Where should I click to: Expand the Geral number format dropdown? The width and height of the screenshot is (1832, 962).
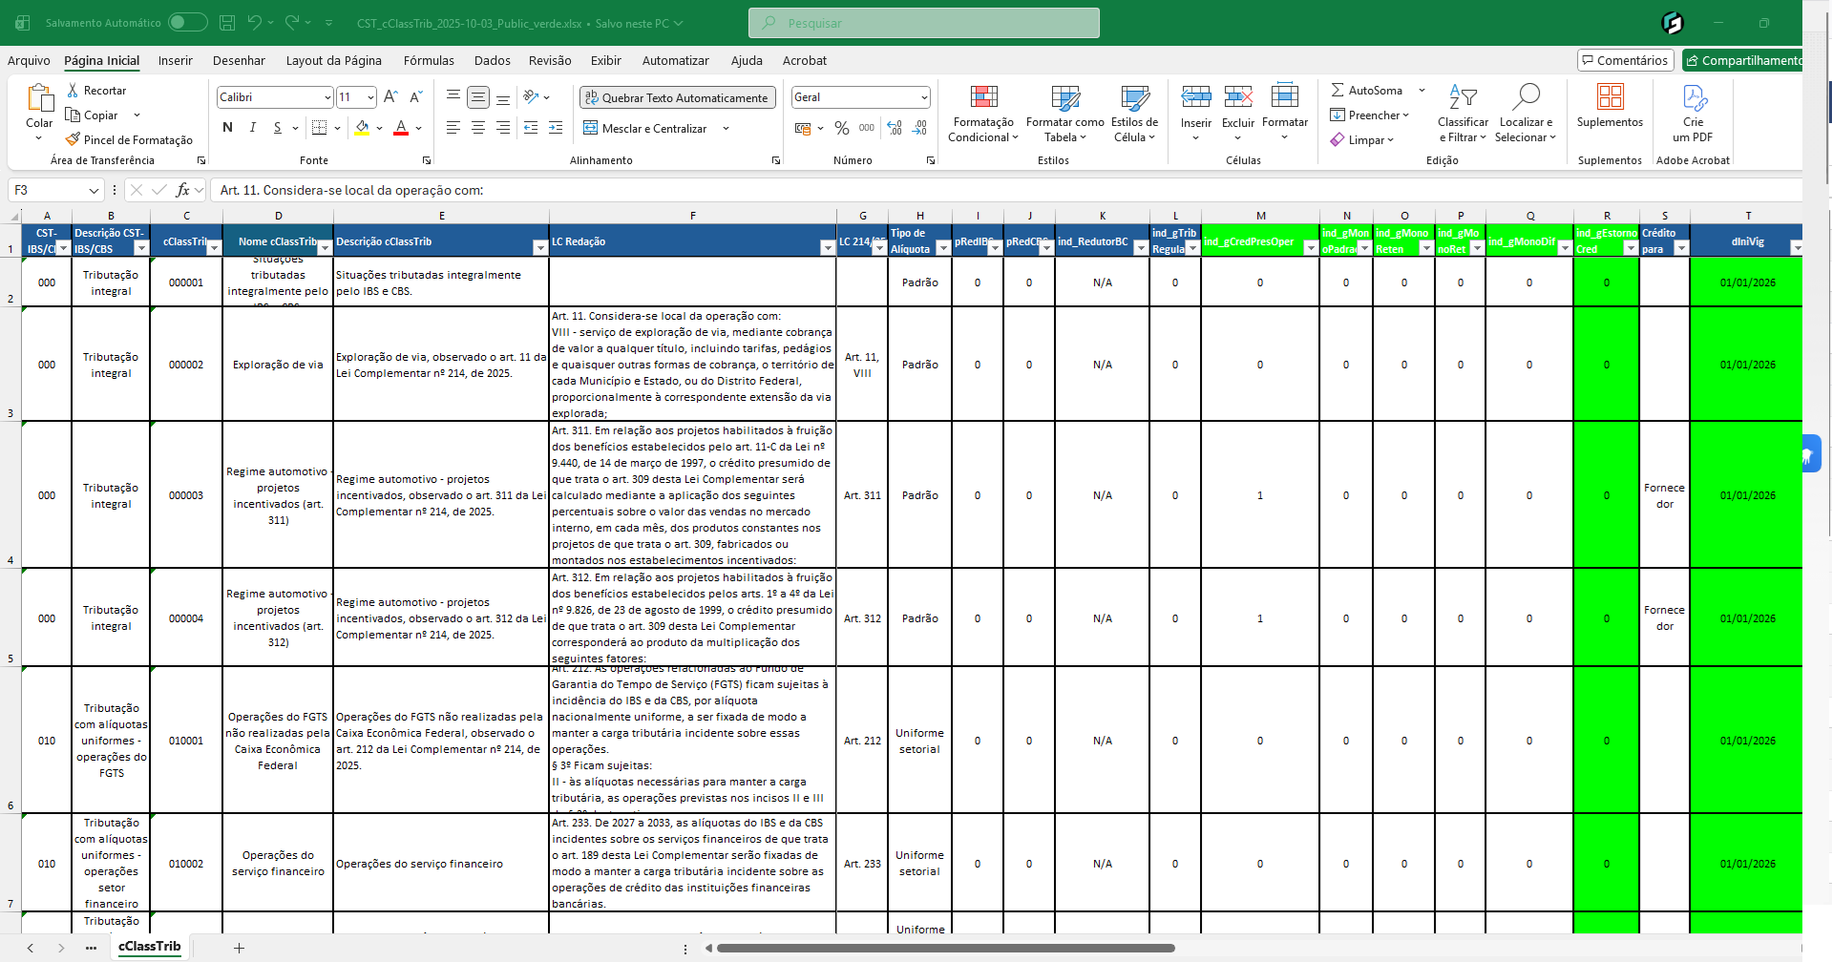click(x=923, y=97)
